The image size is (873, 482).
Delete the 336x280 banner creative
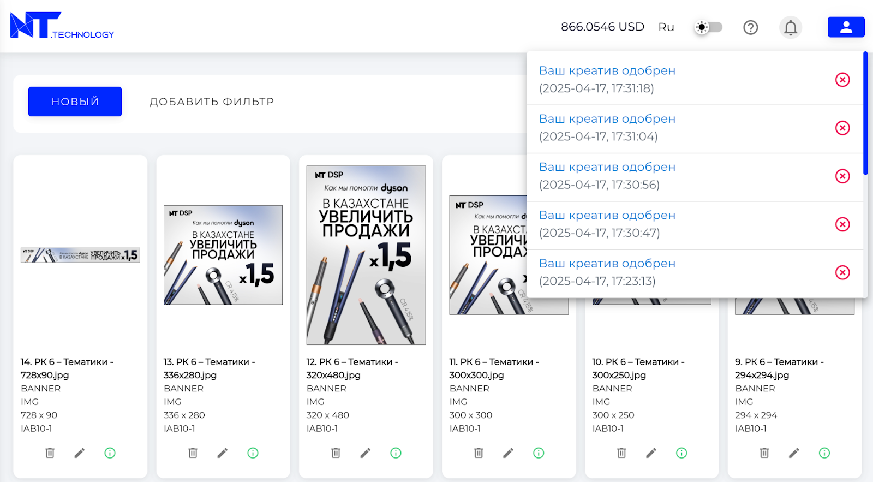[x=193, y=453]
